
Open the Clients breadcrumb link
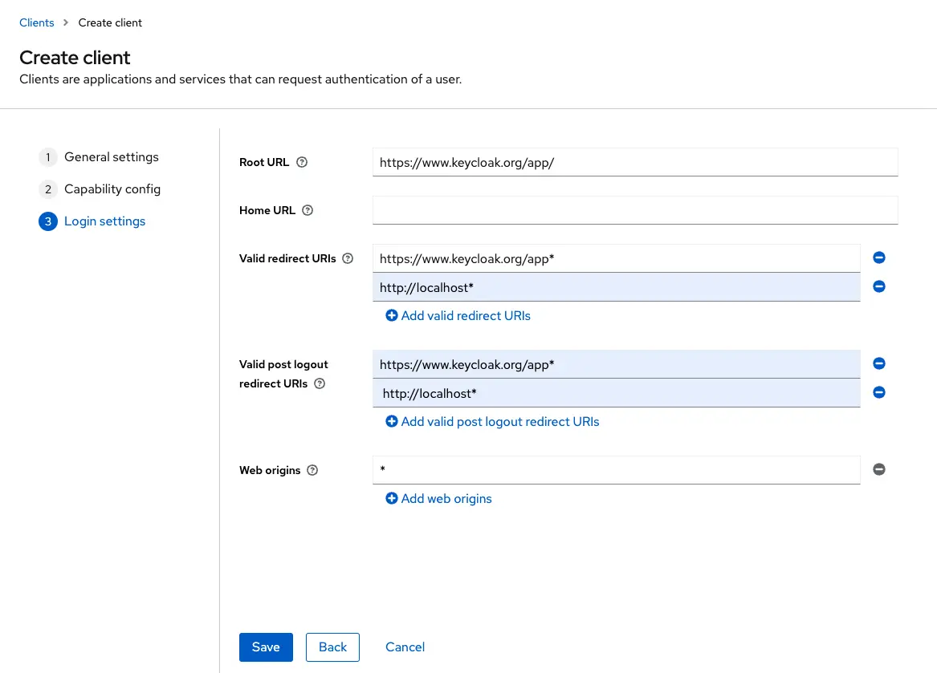[x=36, y=22]
